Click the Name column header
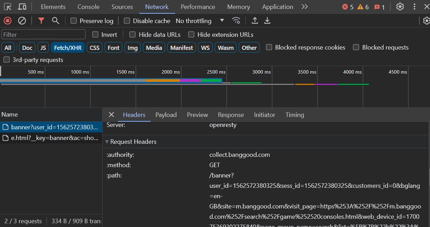The height and width of the screenshot is (227, 430). point(51,115)
